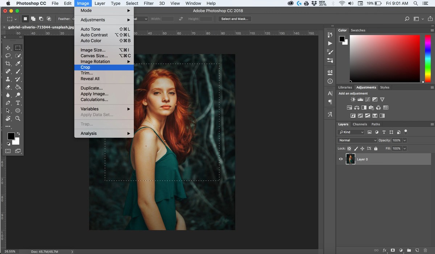Open the Color panel options menu
435x254 pixels.
[432, 30]
